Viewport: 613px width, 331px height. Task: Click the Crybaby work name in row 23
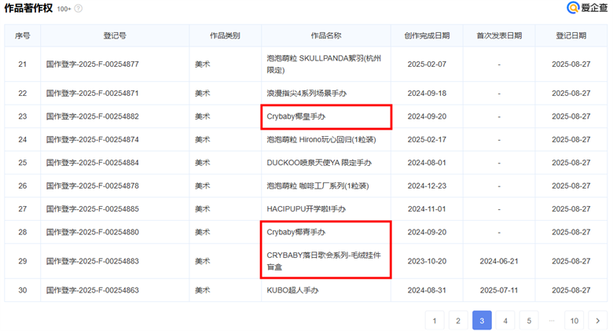click(296, 116)
